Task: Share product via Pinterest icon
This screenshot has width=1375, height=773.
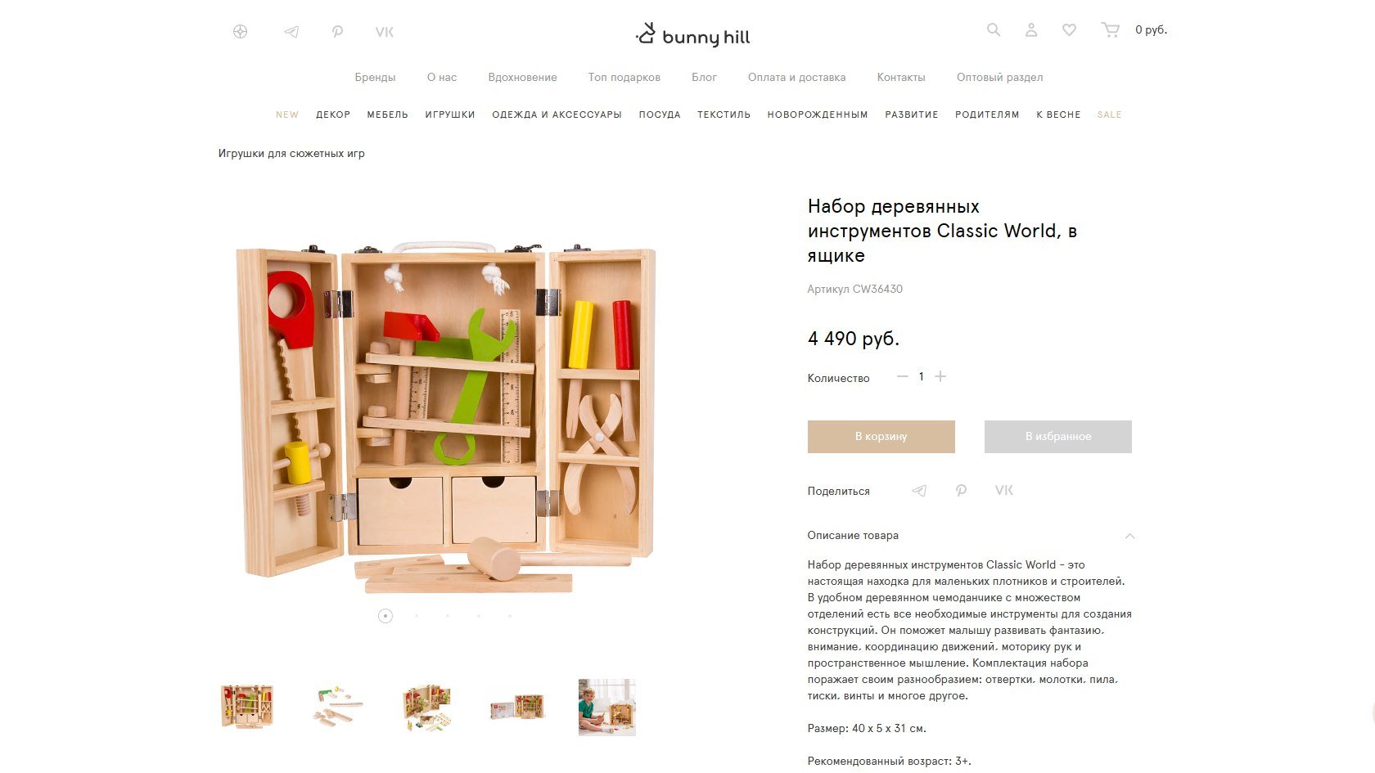Action: [x=962, y=491]
